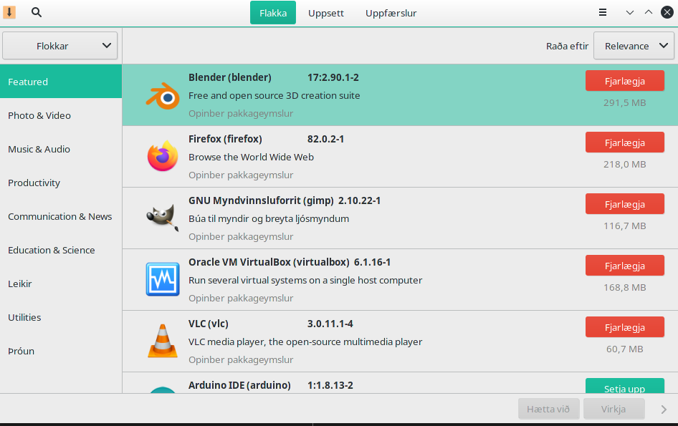Click the GIMP mascot icon

(163, 218)
